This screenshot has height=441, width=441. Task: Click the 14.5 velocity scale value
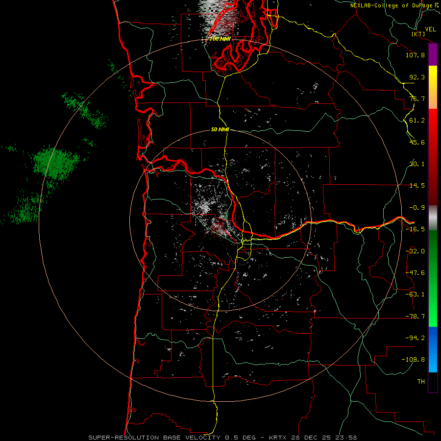click(417, 186)
